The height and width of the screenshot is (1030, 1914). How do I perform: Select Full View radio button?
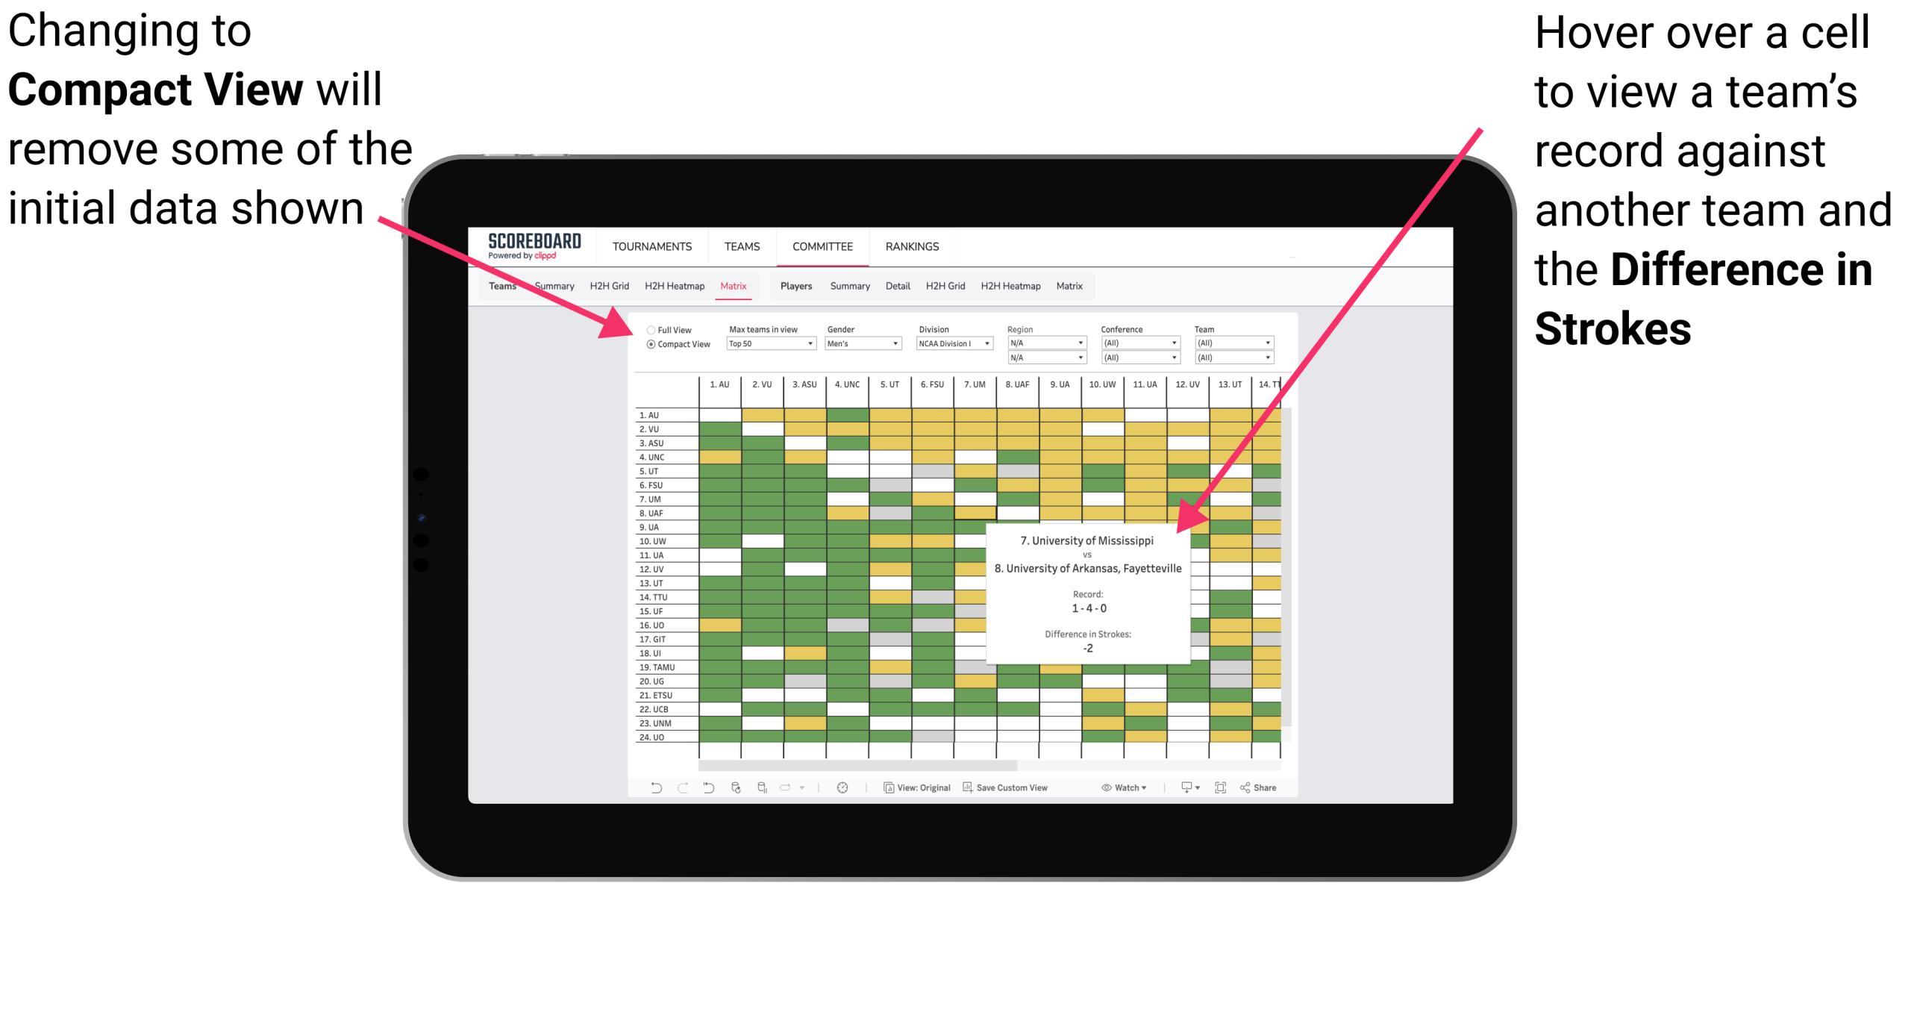[648, 328]
